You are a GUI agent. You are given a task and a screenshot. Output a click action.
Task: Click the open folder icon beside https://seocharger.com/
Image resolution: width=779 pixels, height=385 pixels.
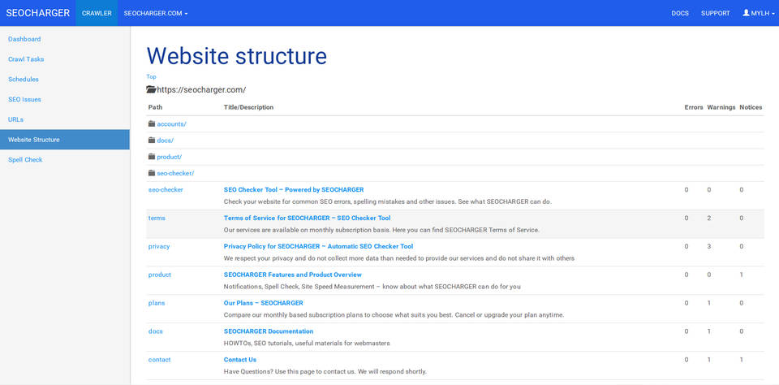pos(151,90)
